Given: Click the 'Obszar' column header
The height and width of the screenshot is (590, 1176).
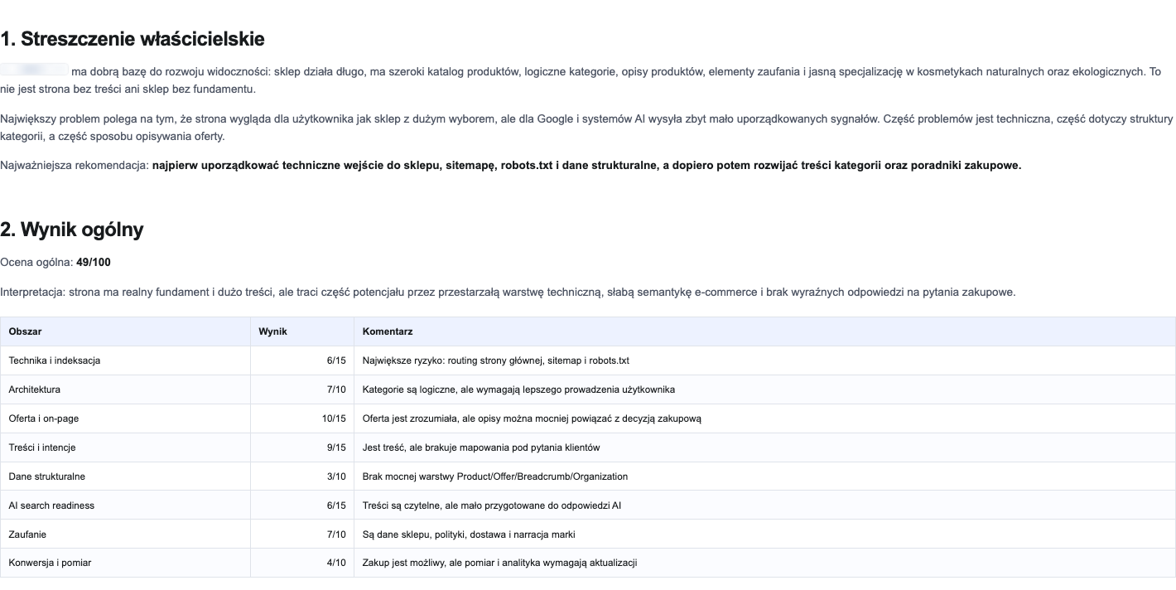Looking at the screenshot, I should point(125,331).
